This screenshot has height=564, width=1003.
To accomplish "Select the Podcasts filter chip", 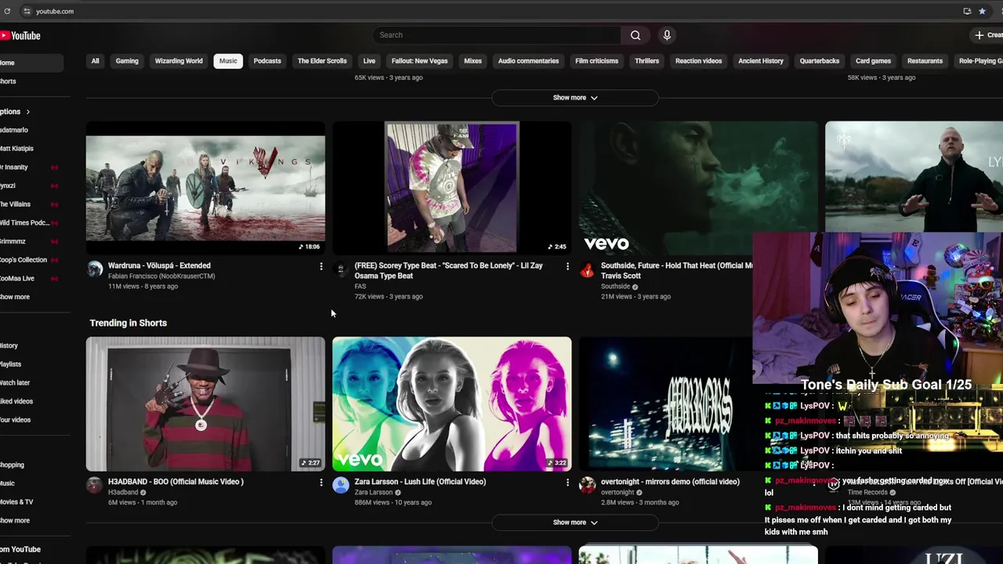I will click(267, 61).
